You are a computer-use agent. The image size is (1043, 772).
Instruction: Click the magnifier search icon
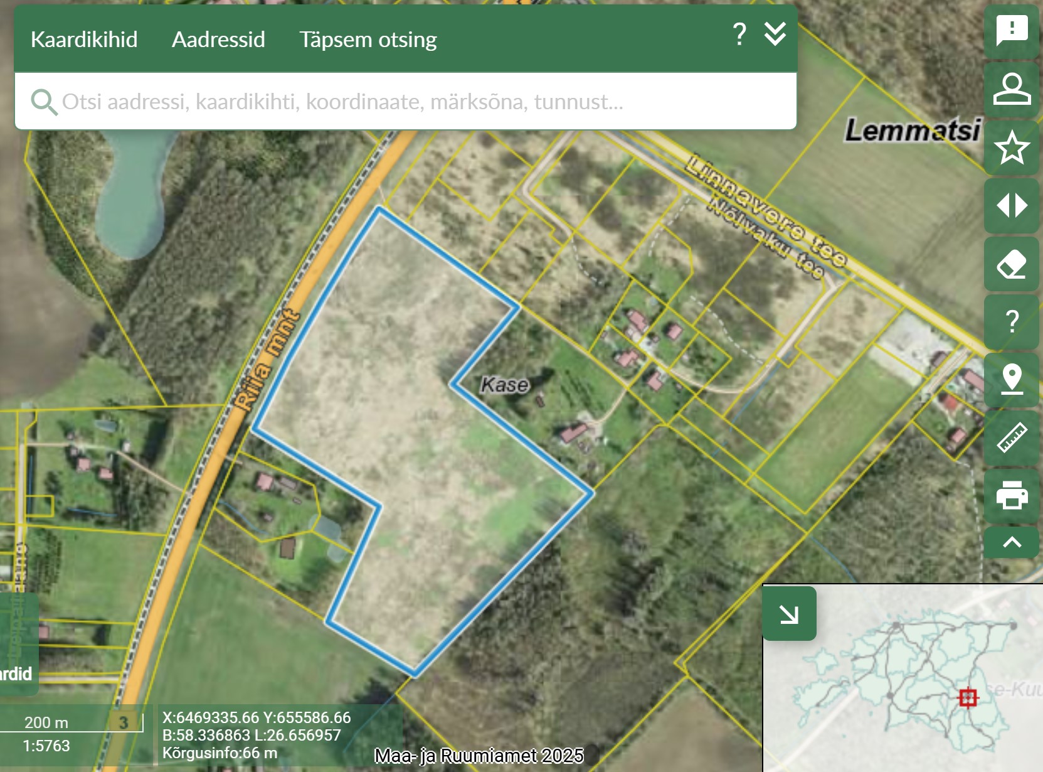click(x=44, y=102)
